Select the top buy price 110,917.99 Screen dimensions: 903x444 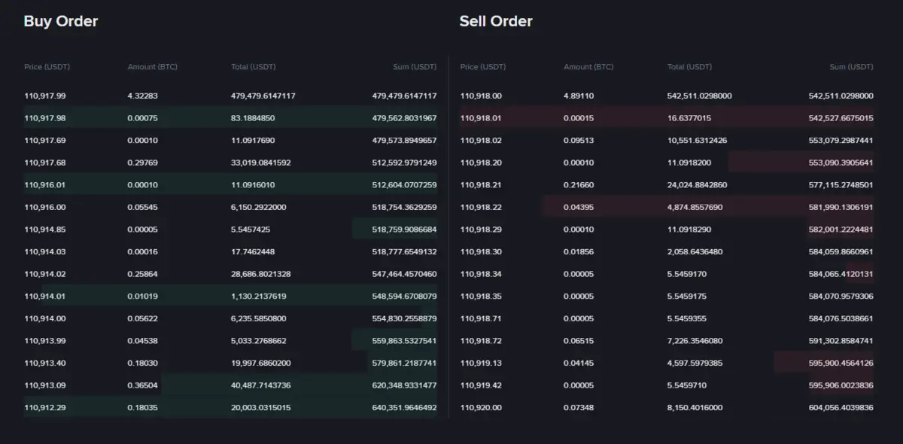[x=45, y=96]
